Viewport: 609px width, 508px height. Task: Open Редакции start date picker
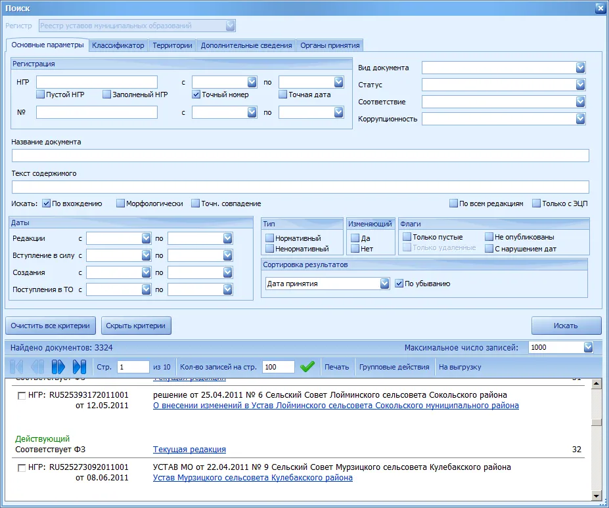146,238
